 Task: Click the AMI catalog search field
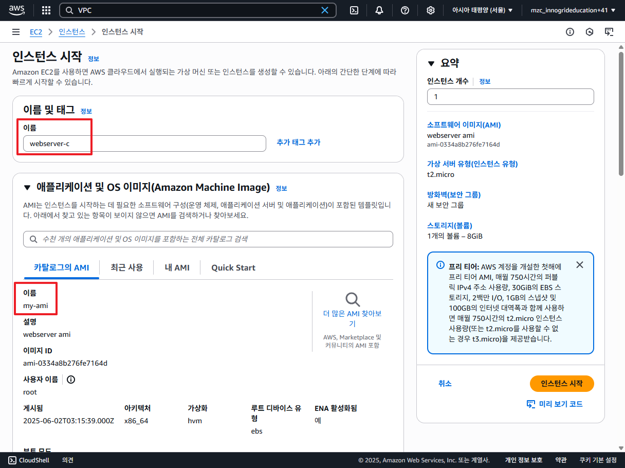pyautogui.click(x=208, y=239)
